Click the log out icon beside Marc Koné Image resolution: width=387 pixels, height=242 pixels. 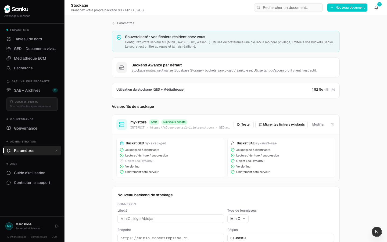click(57, 226)
